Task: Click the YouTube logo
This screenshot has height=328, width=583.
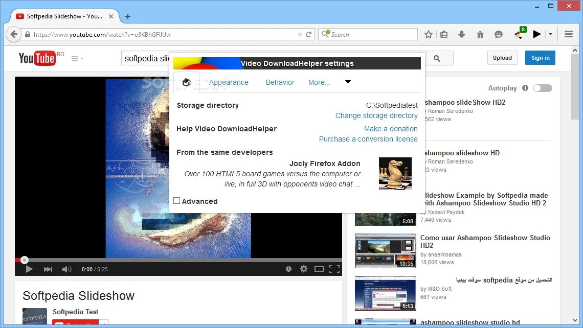Action: 37,58
